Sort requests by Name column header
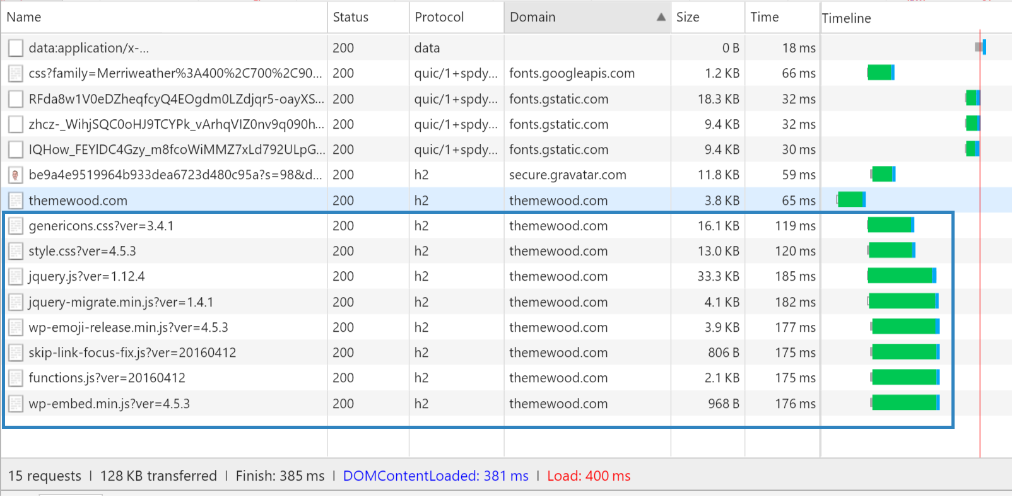Screen dimensions: 1012x497 tap(164, 17)
